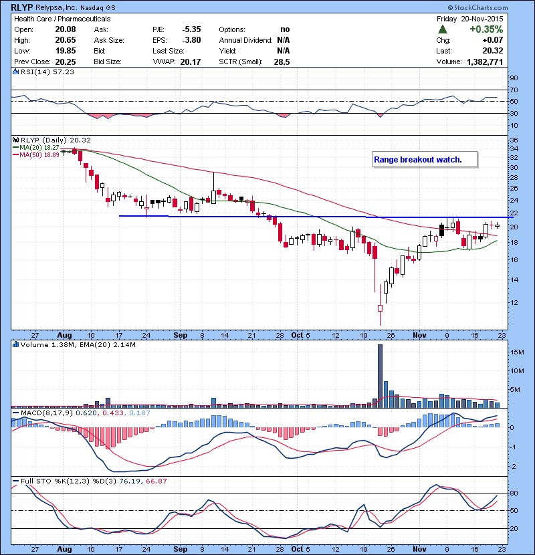Click the SCTR (Small) value 28.5
The height and width of the screenshot is (555, 535).
pos(282,62)
